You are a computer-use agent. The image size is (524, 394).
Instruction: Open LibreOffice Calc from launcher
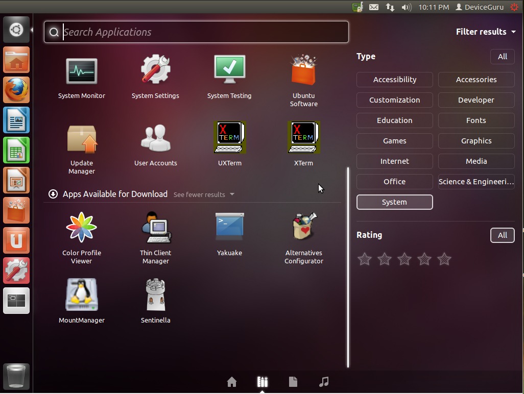pyautogui.click(x=16, y=150)
